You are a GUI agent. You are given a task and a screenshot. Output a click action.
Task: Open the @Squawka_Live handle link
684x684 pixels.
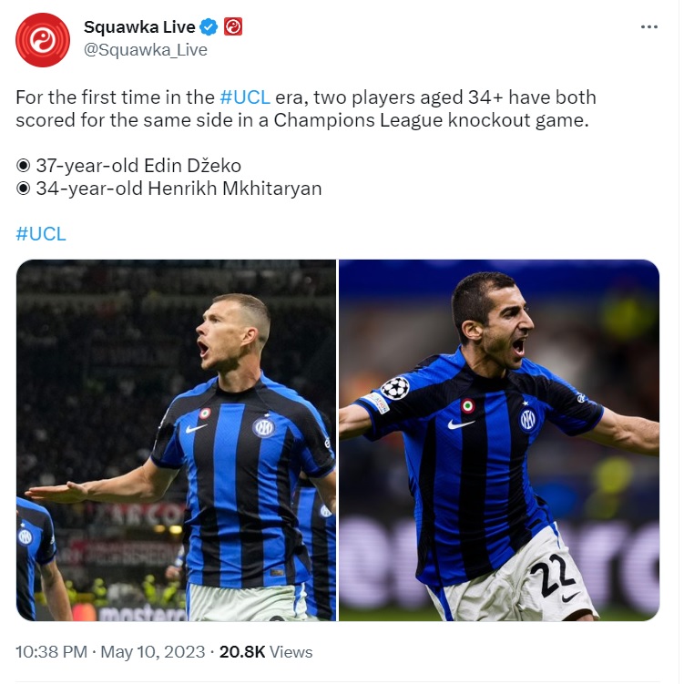[x=145, y=50]
